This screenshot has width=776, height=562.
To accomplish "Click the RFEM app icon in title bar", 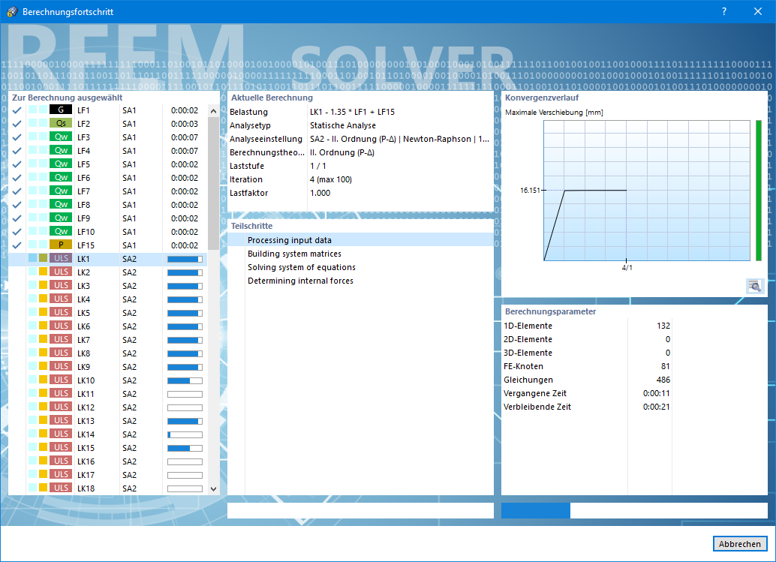I will click(12, 11).
